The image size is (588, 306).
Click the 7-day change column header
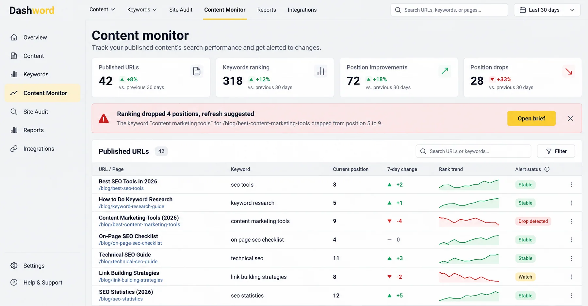[x=402, y=169]
